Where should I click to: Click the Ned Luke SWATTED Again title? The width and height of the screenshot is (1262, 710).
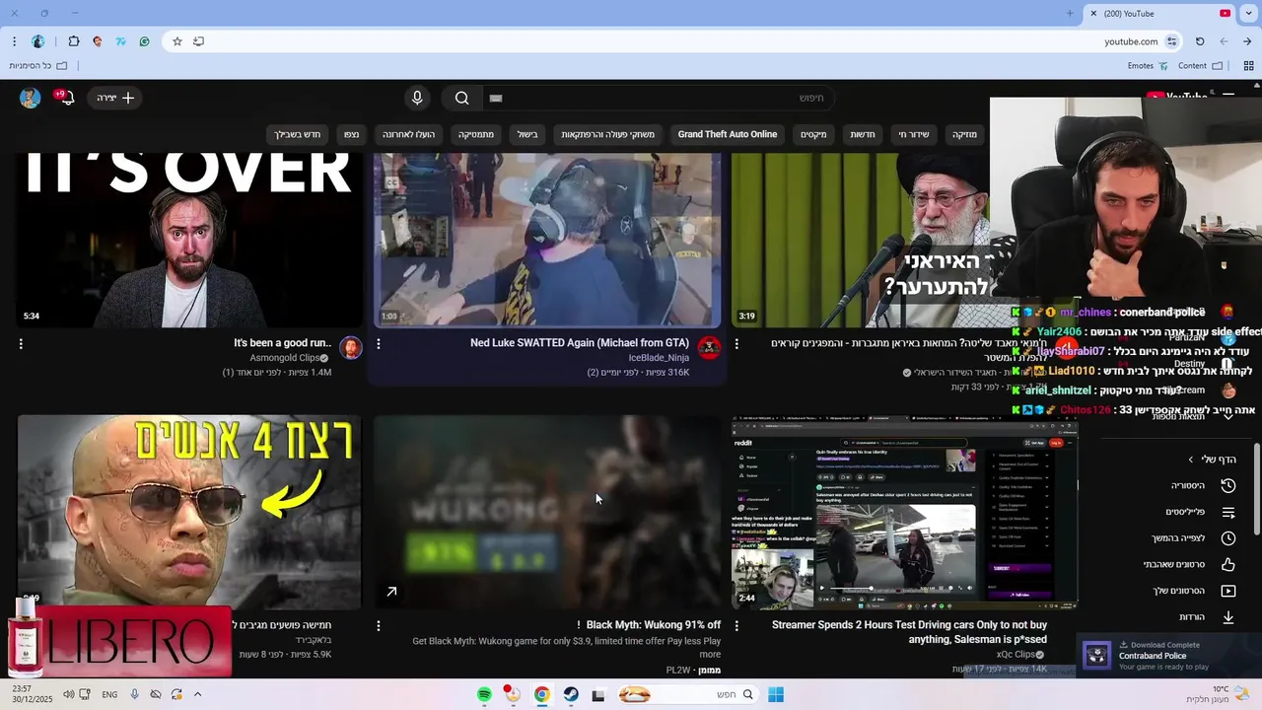tap(580, 343)
